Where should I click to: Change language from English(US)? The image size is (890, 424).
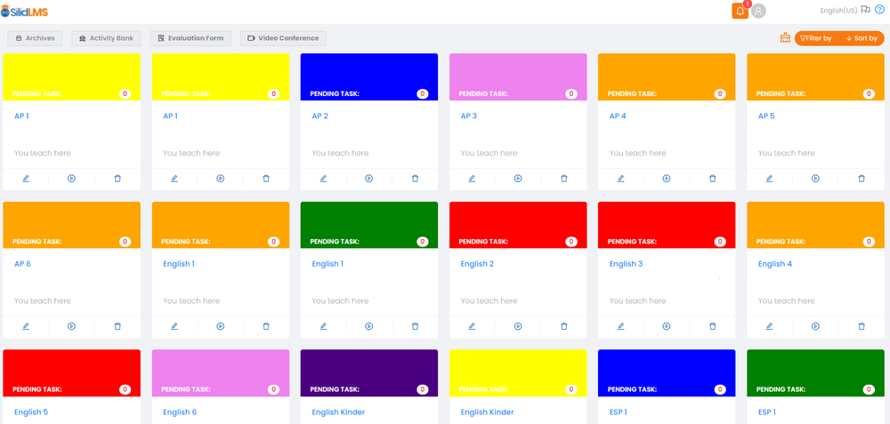pyautogui.click(x=838, y=10)
